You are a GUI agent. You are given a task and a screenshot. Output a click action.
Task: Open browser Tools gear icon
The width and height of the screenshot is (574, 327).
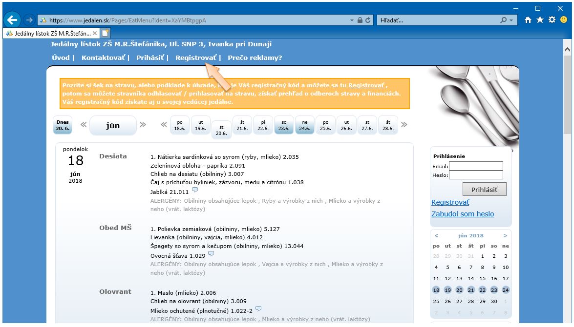[x=552, y=20]
